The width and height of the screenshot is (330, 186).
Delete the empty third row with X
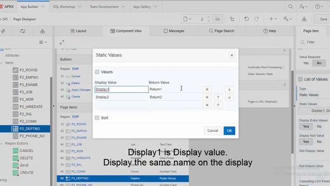pos(207,105)
